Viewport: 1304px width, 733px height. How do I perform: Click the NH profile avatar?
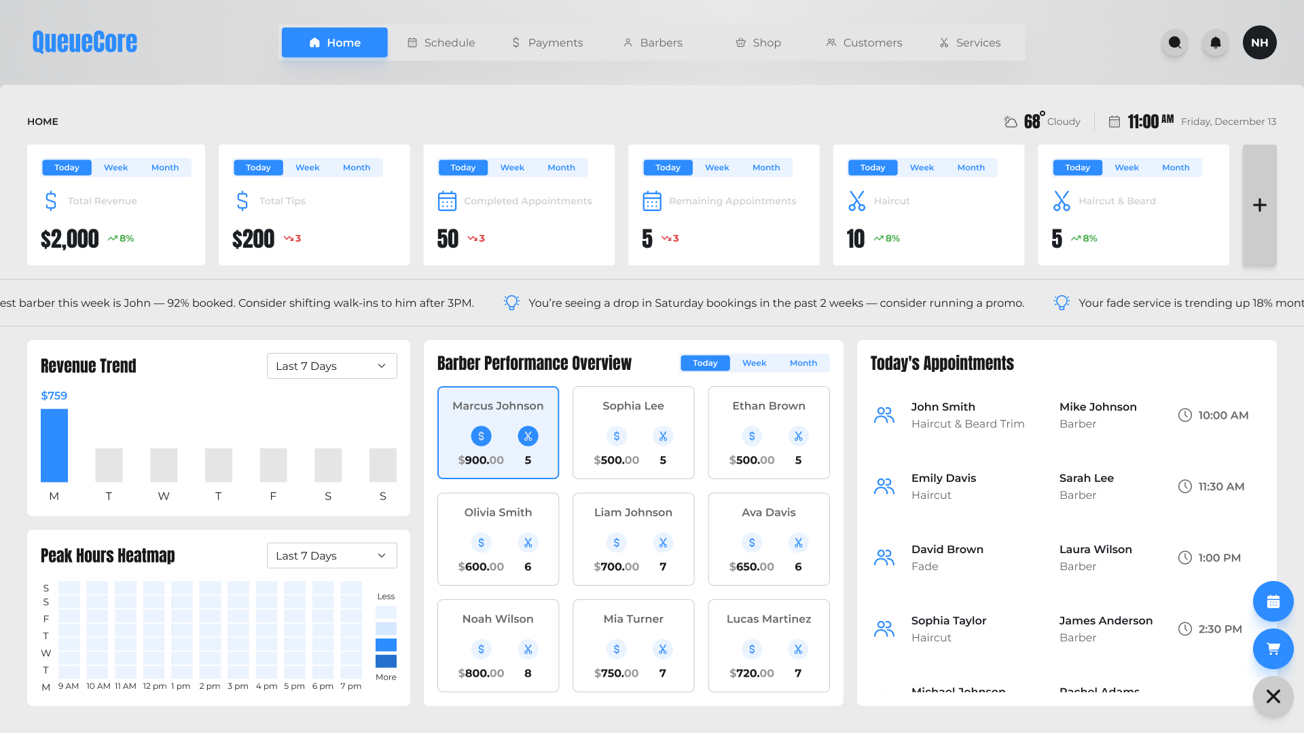1260,42
